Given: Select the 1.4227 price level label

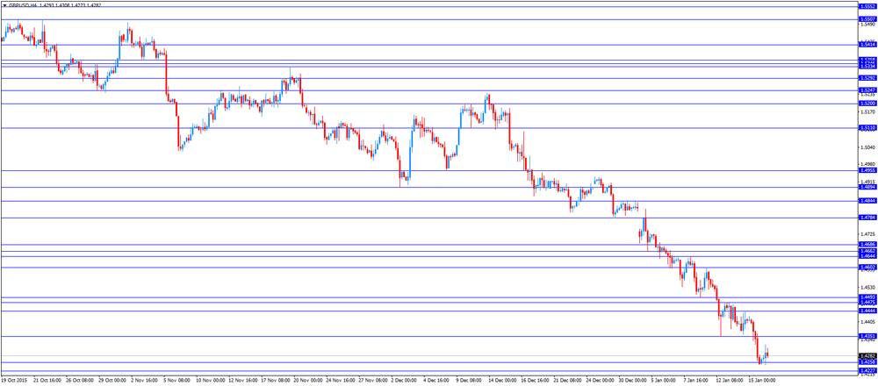Looking at the screenshot, I should point(867,370).
